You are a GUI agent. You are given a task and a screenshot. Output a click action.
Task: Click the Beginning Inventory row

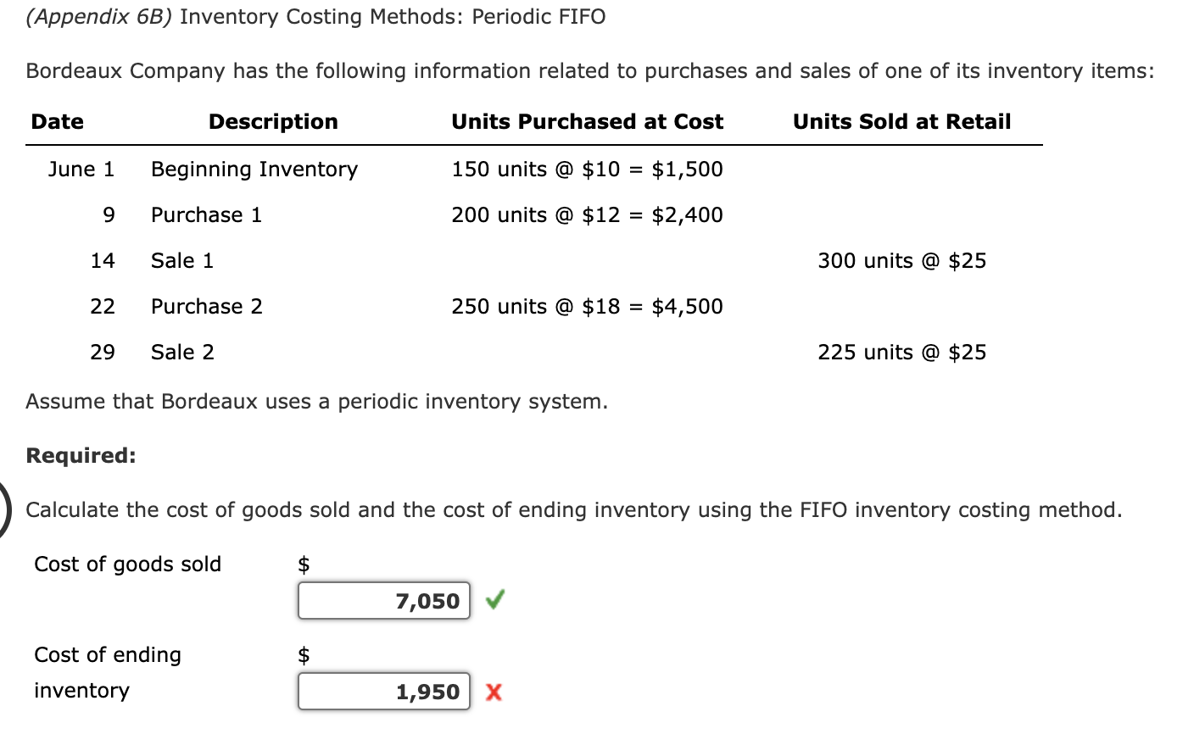pos(254,169)
